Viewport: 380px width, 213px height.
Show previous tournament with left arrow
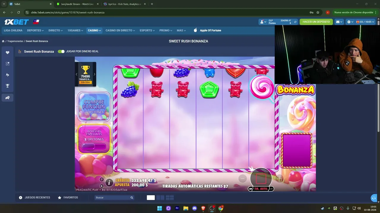77,74
